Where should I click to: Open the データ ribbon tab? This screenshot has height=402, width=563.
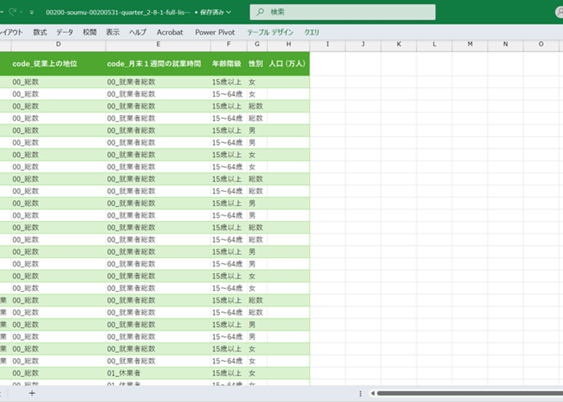65,32
